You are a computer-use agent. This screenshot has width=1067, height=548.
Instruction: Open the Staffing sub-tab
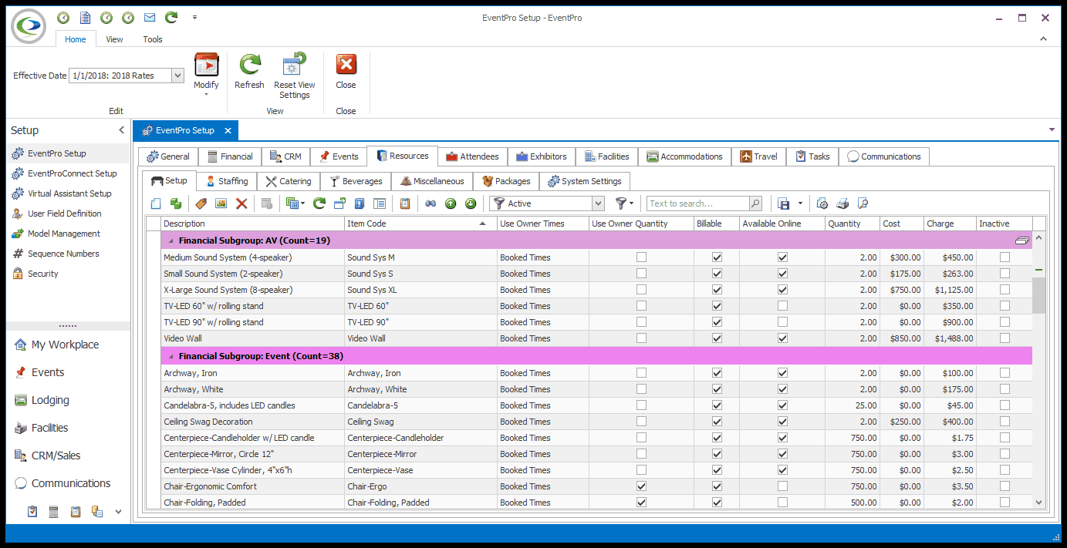(x=227, y=181)
